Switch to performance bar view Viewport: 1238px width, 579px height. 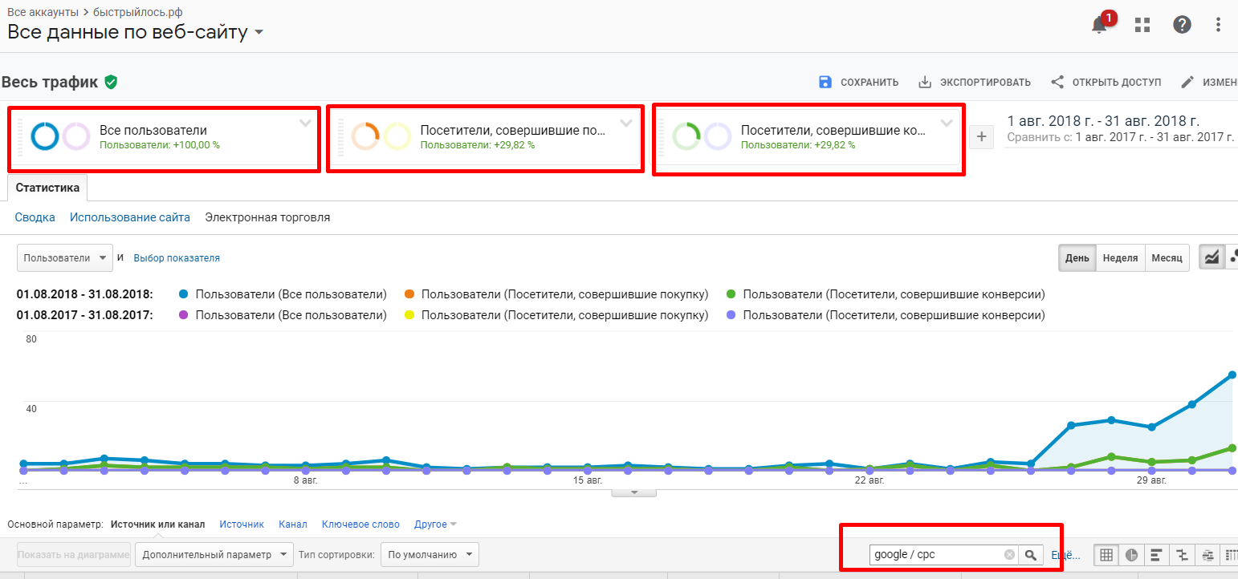pos(1156,554)
